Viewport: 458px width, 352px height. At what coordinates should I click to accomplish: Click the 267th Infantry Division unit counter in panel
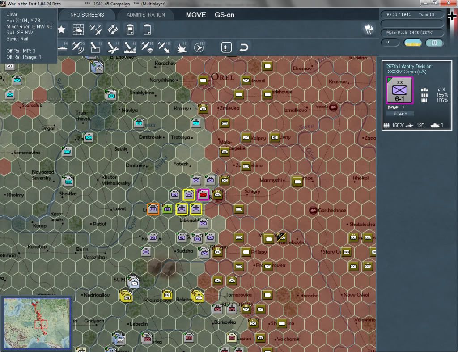399,90
